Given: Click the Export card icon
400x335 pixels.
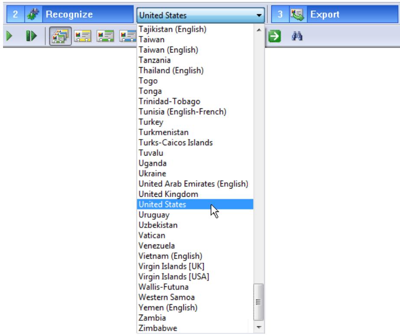Looking at the screenshot, I should [298, 14].
